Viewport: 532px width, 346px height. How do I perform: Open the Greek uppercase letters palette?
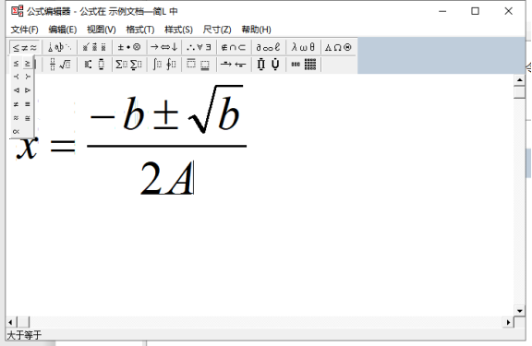(x=338, y=47)
